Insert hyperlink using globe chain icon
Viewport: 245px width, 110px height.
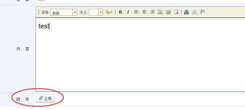(x=186, y=12)
